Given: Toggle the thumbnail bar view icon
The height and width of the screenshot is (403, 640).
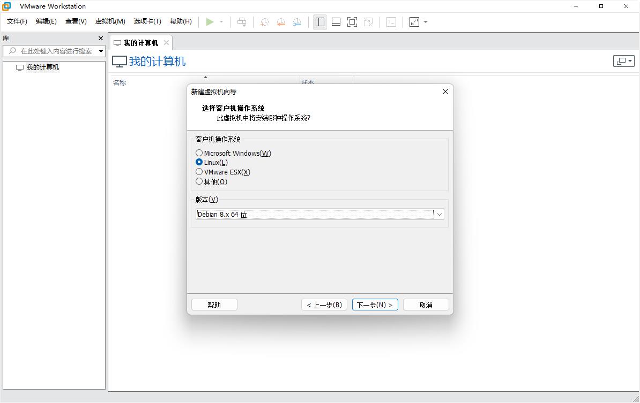Looking at the screenshot, I should (x=336, y=22).
